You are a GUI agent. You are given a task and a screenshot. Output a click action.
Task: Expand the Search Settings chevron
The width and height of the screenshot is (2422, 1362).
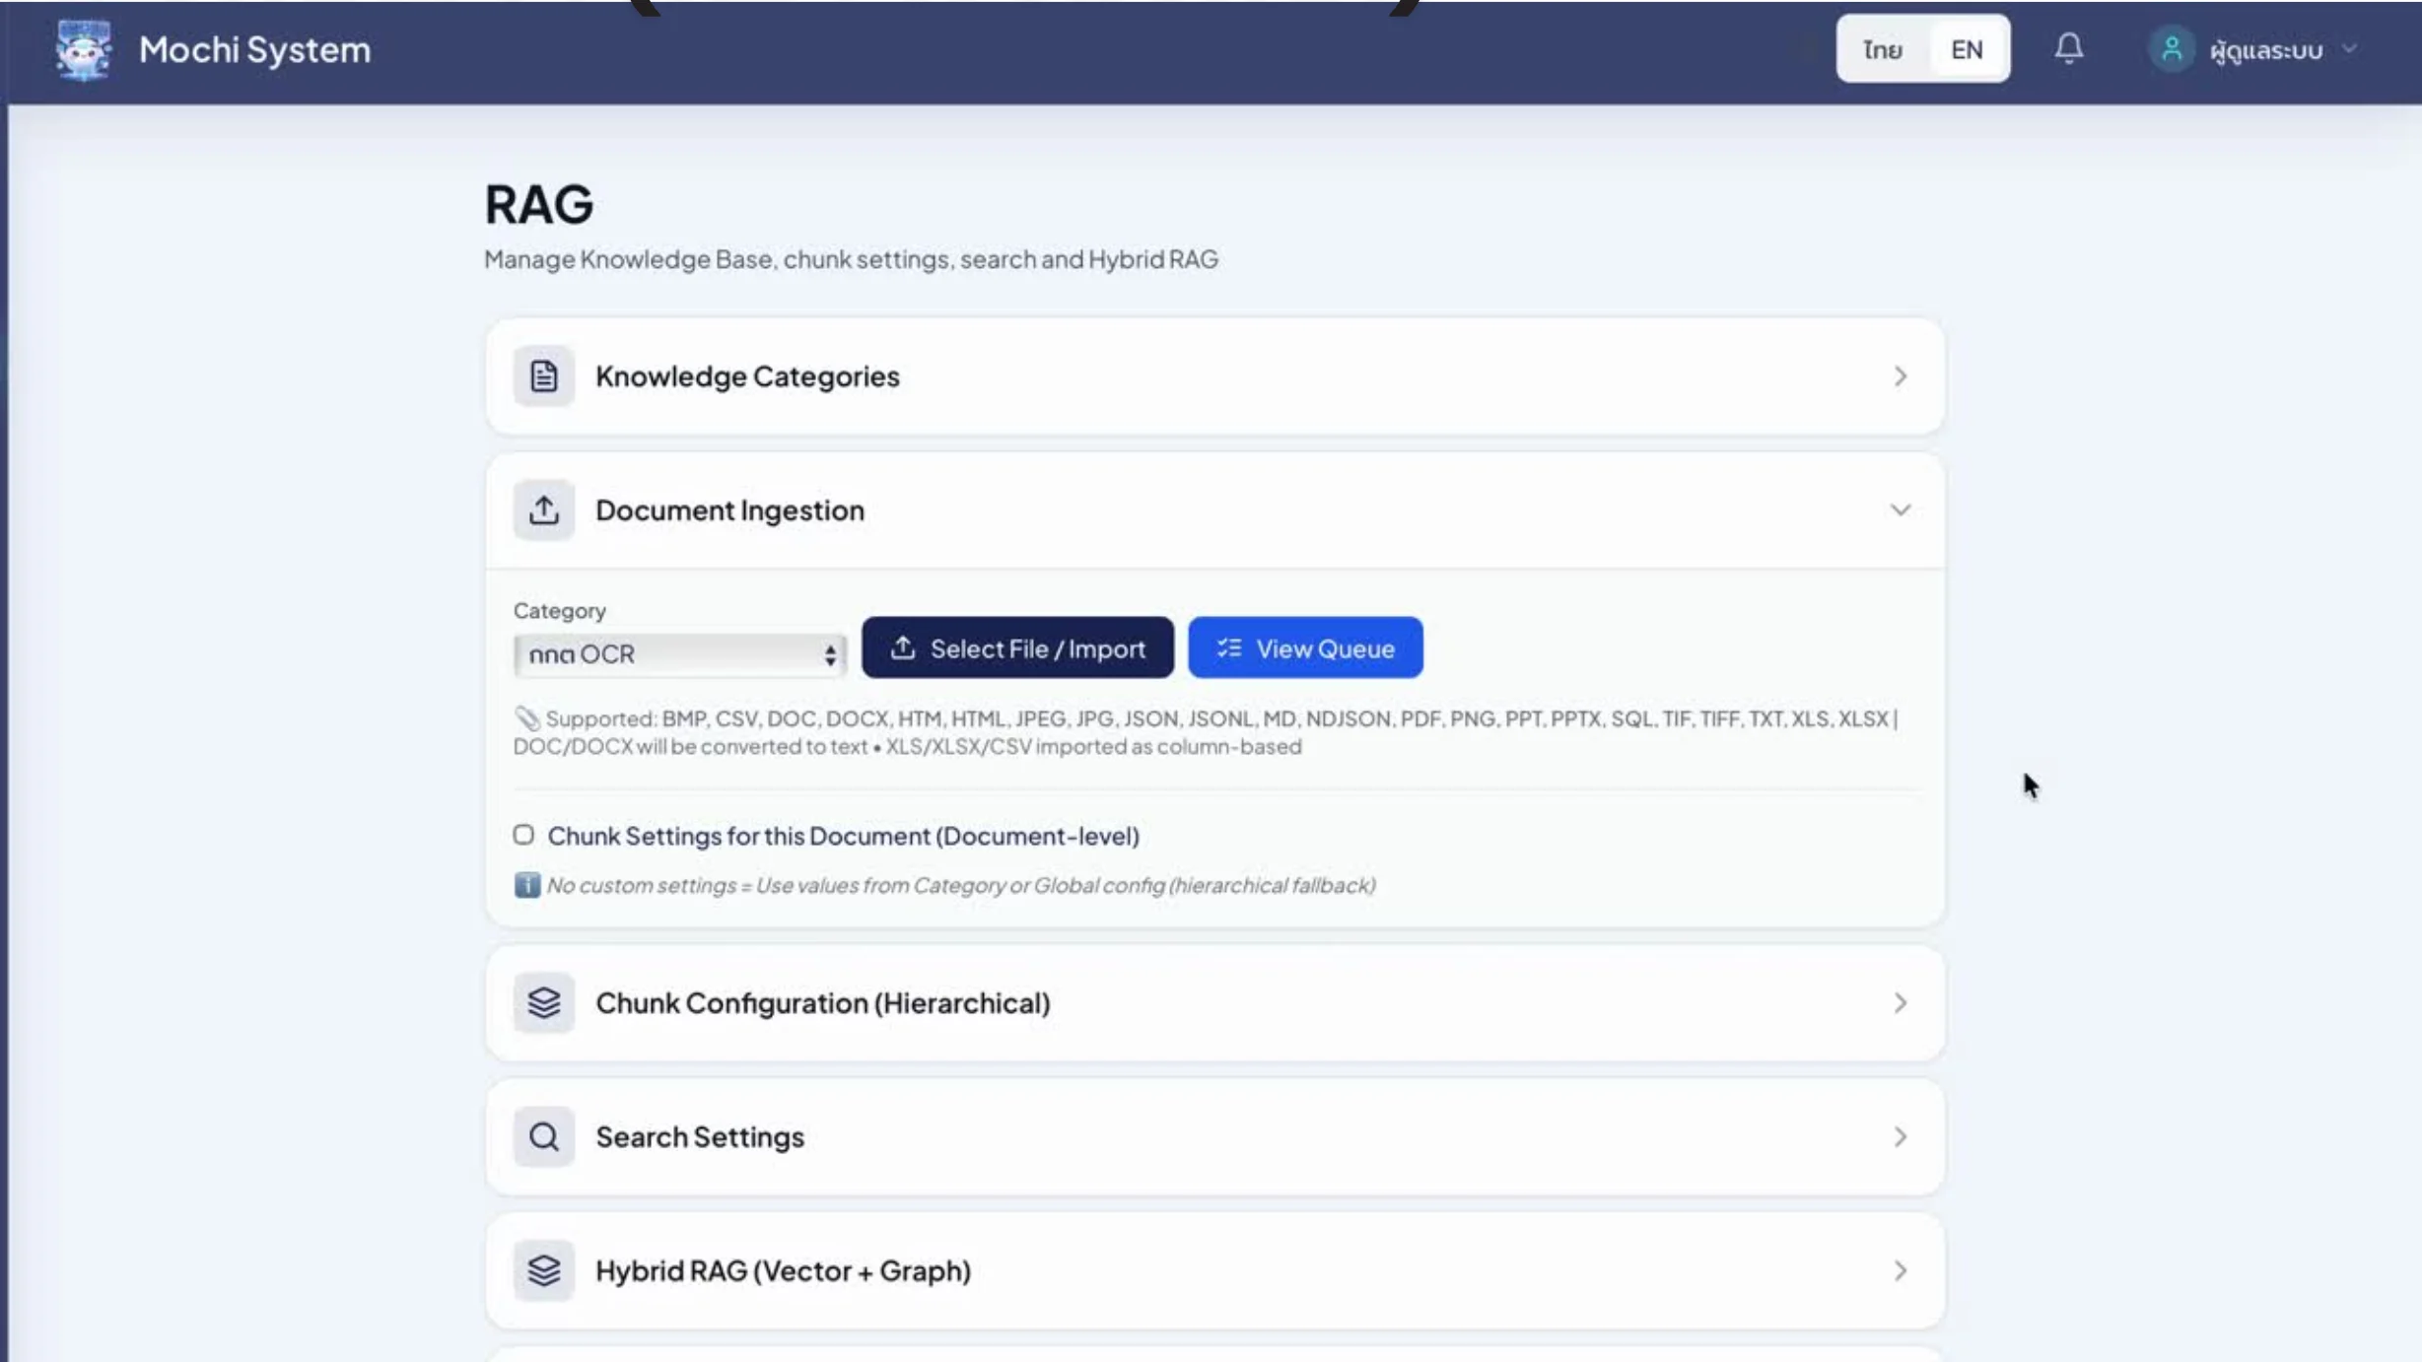[x=1900, y=1136]
